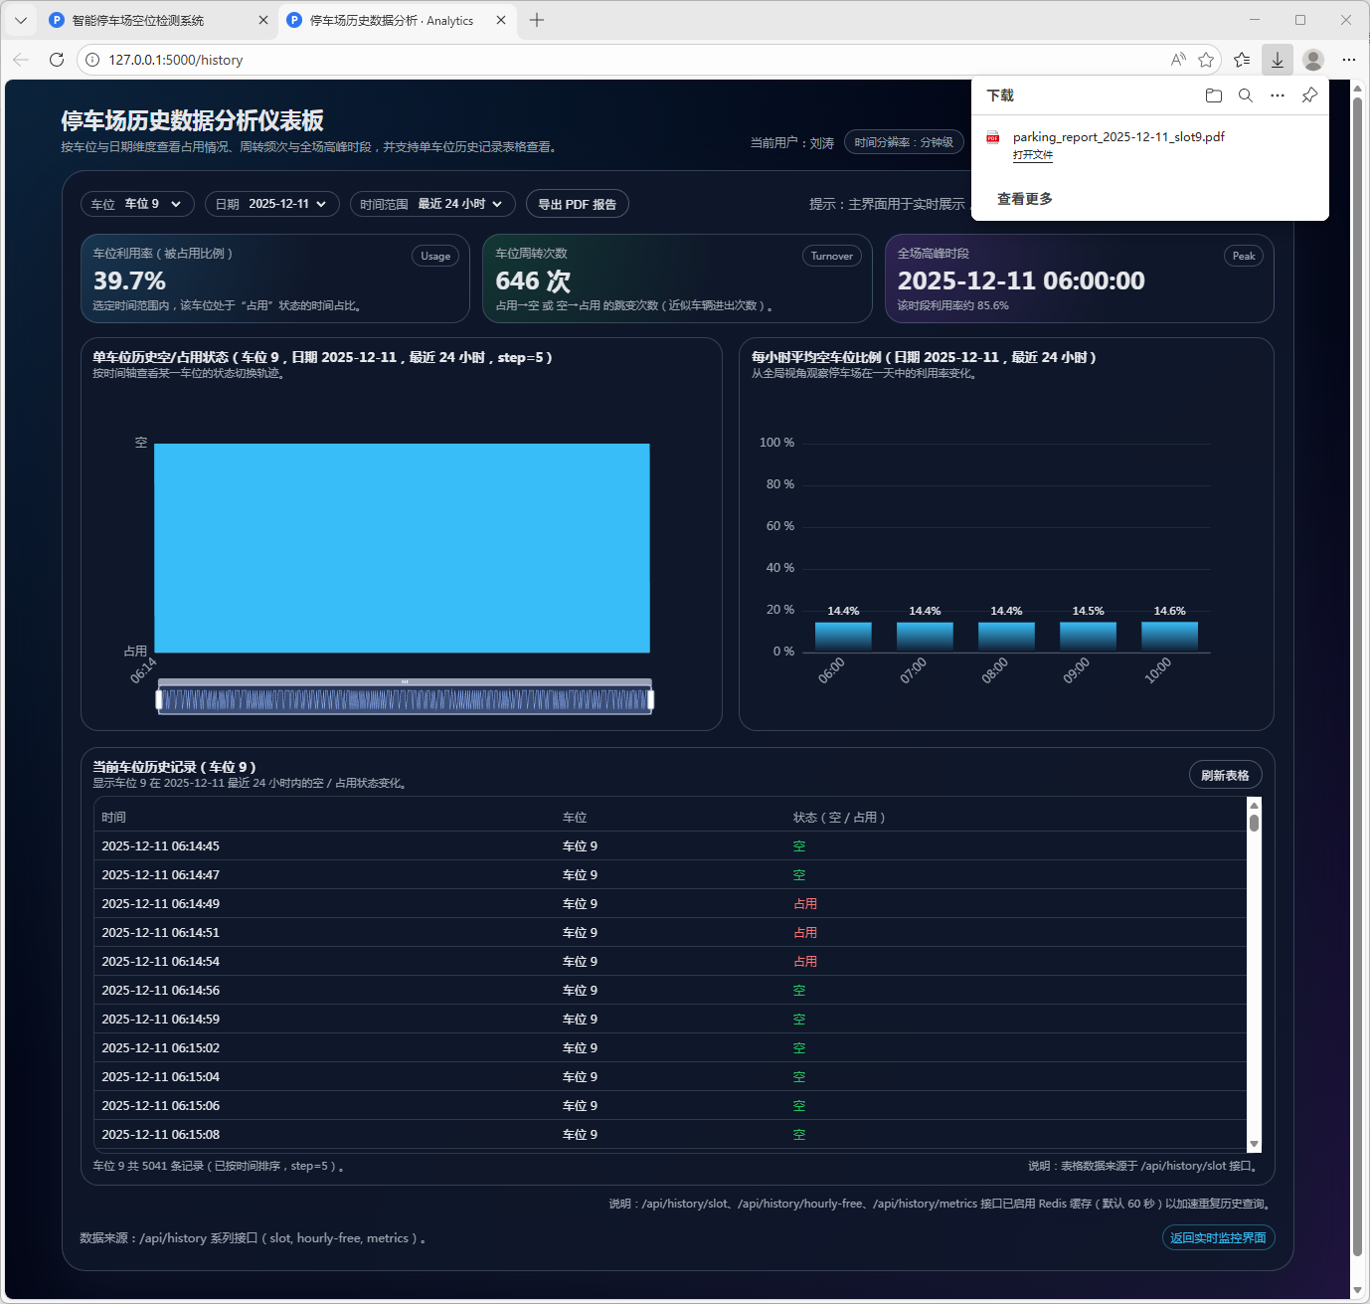
Task: Click peak time 2025-12-11 06:00:00
Action: (x=1021, y=280)
